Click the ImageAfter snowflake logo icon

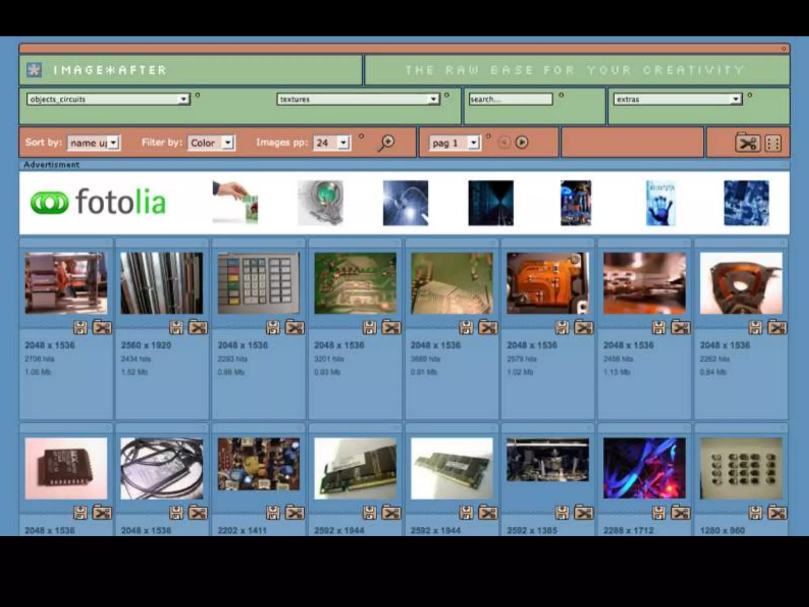[x=34, y=70]
